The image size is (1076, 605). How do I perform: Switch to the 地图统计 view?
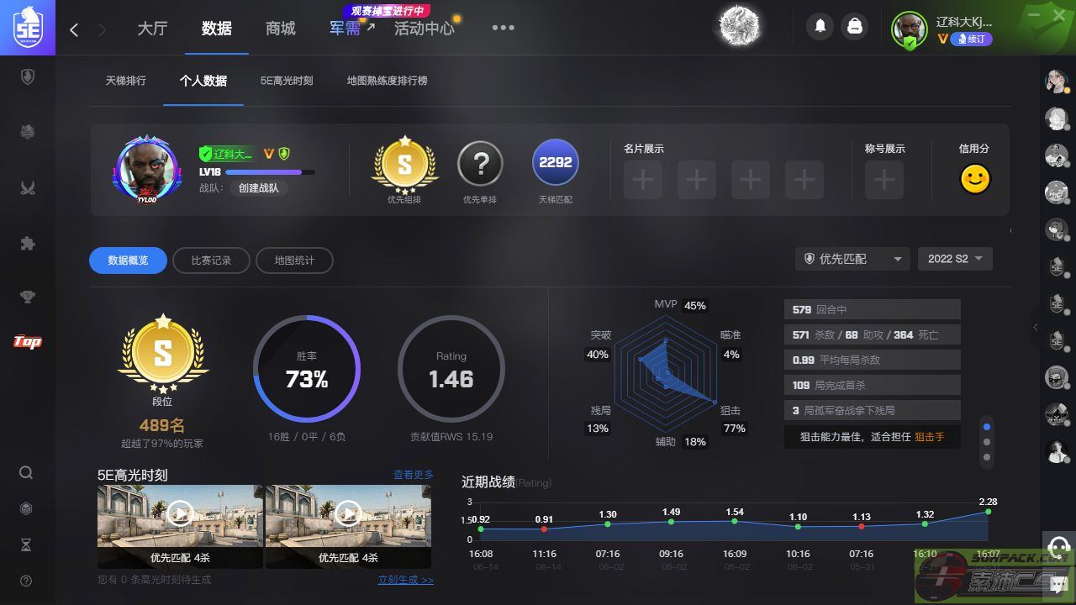294,260
